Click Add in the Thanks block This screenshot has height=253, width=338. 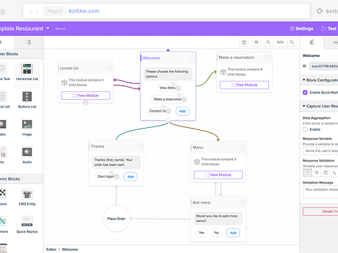pos(130,176)
